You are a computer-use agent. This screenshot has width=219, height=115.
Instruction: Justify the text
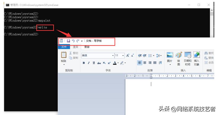(155, 63)
